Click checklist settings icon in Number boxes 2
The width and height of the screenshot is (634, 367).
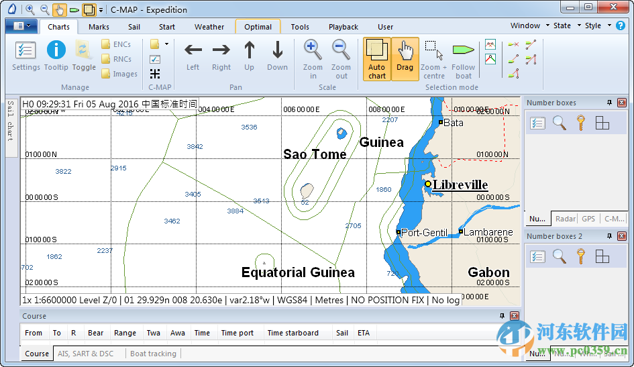[x=537, y=256]
